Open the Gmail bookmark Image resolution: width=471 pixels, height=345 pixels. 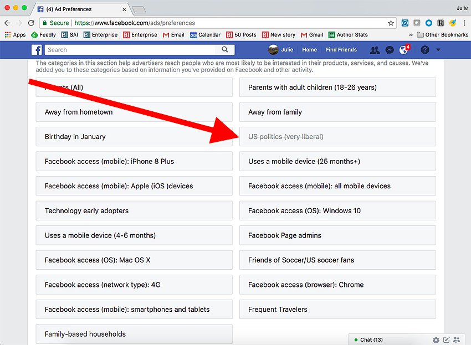click(x=312, y=35)
